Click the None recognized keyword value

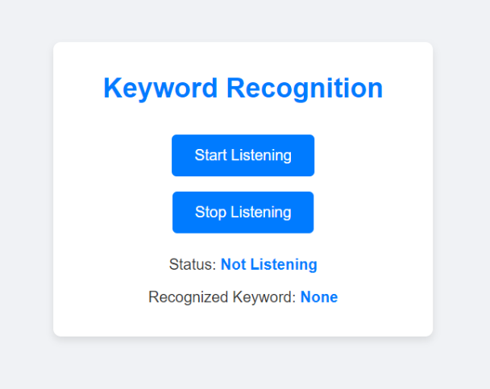click(x=319, y=297)
